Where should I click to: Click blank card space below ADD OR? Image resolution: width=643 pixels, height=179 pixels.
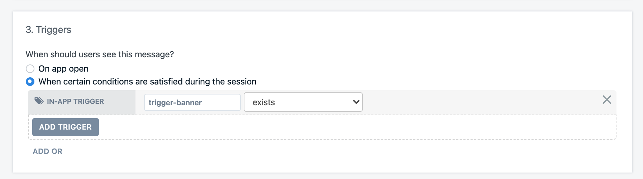click(323, 165)
